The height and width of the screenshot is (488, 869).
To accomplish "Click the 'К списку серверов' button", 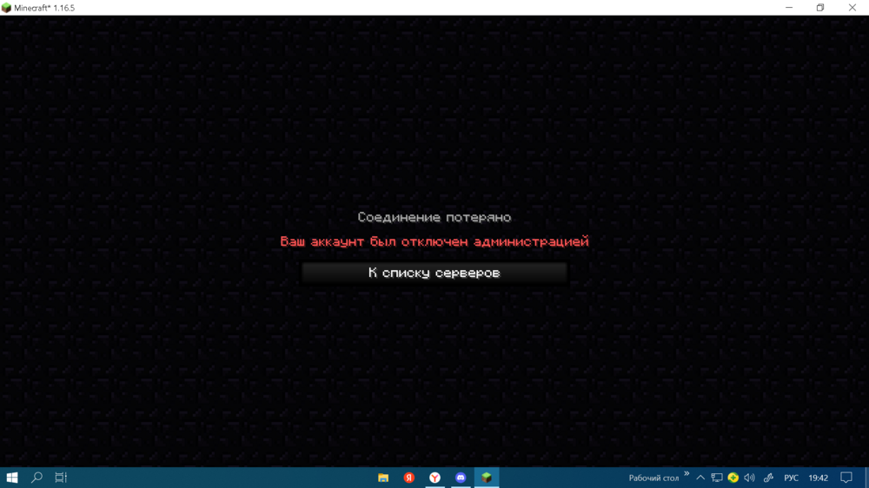I will (434, 273).
